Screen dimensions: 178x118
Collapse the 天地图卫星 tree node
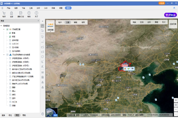4,29
